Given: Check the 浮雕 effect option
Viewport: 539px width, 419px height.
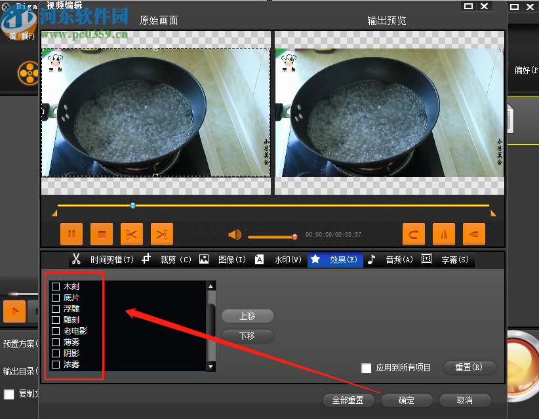Looking at the screenshot, I should click(x=56, y=308).
